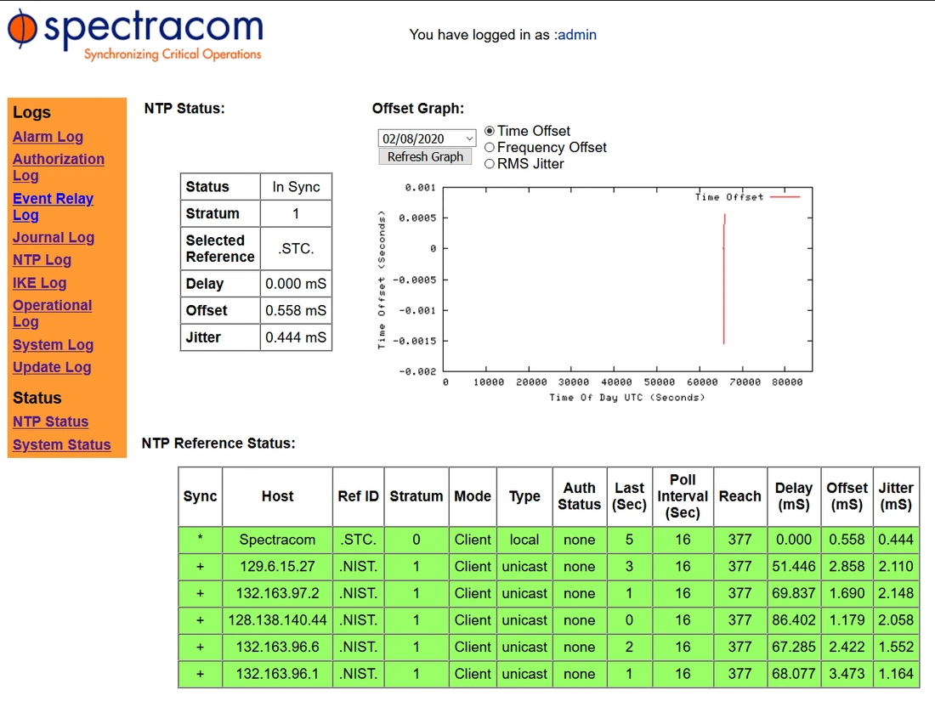Click delay value '51.446'

794,566
